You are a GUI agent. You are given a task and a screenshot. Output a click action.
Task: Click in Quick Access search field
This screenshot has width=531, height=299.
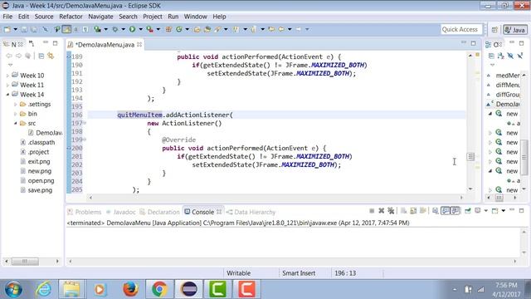pos(461,30)
